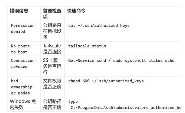This screenshot has height=113, width=185.
Task: Select the "chmod 600 ~/.ssh/authorized_keys" command
Action: point(106,81)
